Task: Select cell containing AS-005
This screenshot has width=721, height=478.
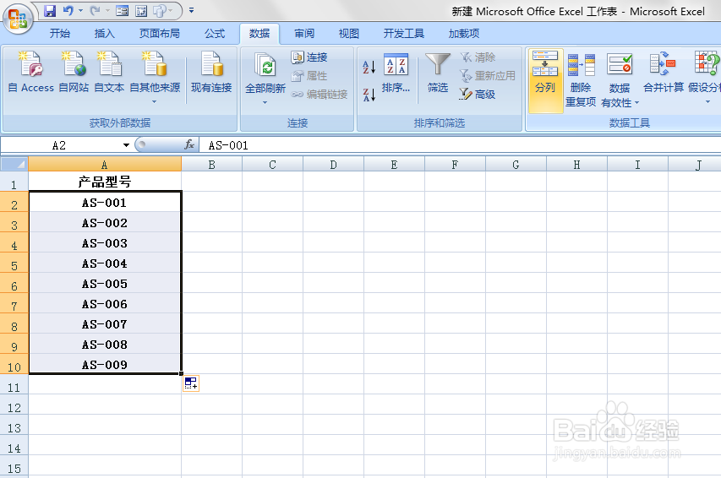Action: (105, 283)
